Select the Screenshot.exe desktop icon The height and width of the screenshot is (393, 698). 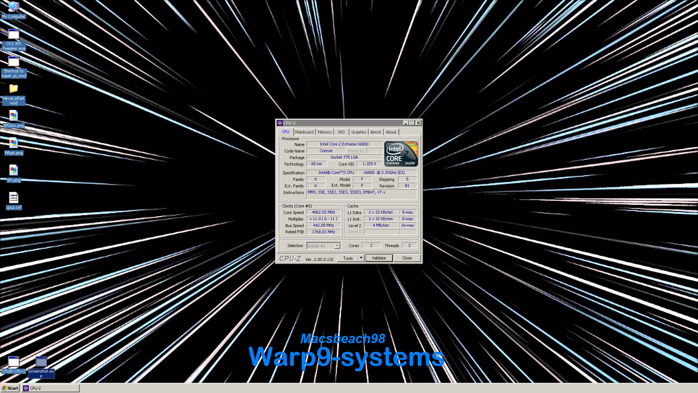[41, 367]
